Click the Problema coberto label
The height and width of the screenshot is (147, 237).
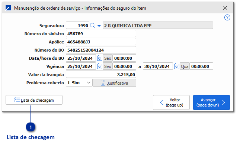(45, 83)
